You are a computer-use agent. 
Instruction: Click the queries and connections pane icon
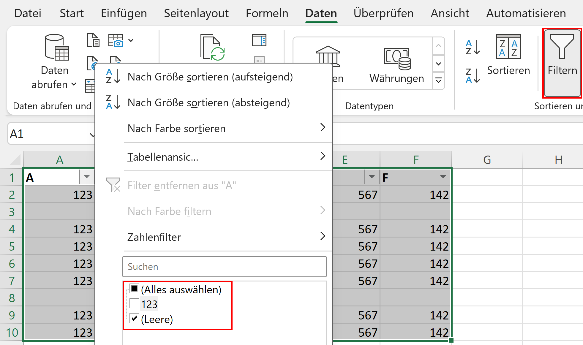[259, 40]
